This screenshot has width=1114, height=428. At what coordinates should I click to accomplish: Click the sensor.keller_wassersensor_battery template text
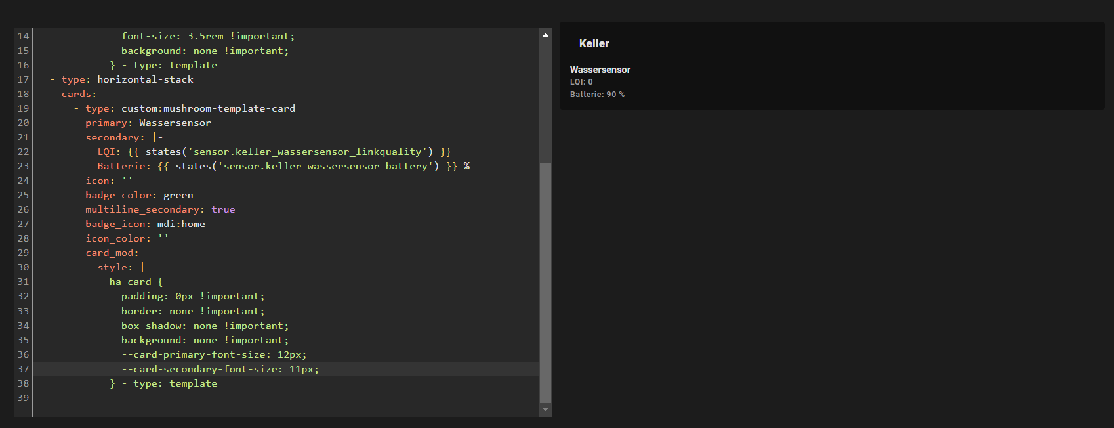[x=325, y=166]
